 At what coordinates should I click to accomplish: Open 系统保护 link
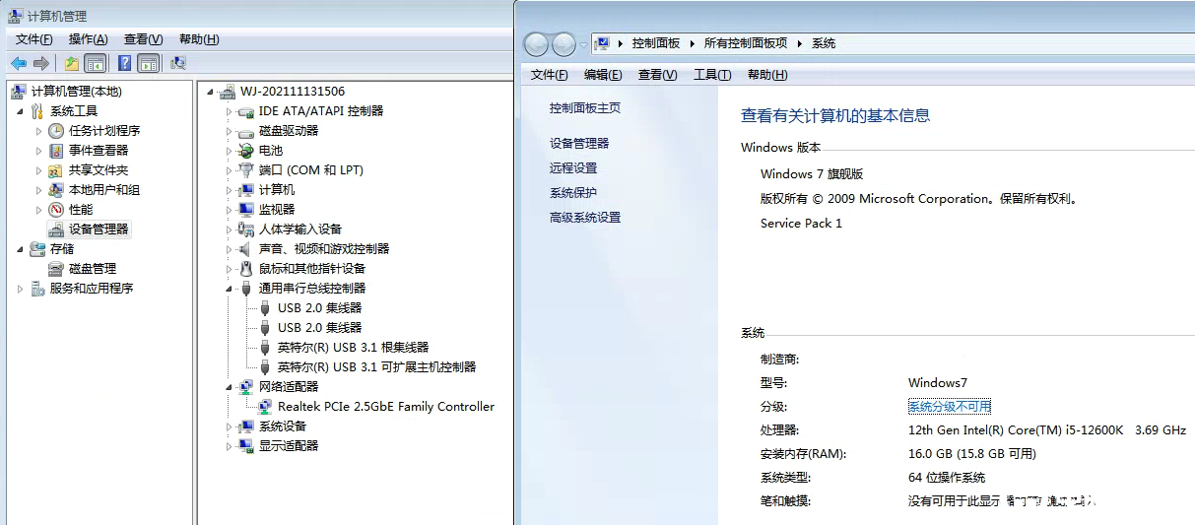573,193
